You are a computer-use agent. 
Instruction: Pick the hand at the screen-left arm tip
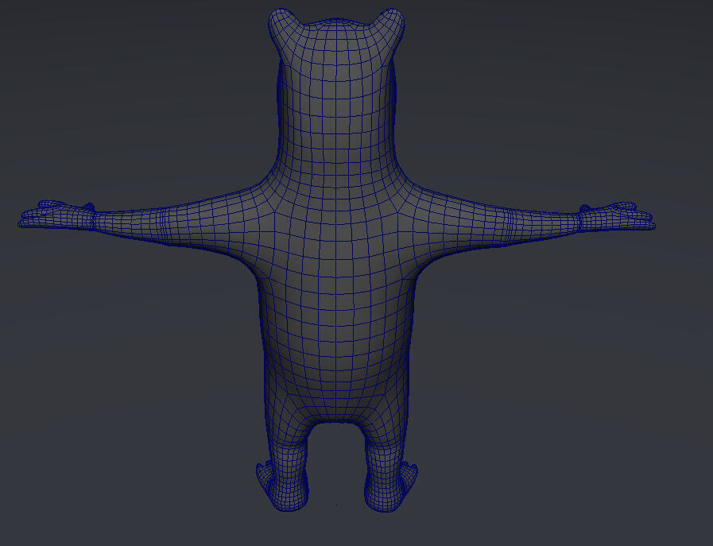coord(57,215)
